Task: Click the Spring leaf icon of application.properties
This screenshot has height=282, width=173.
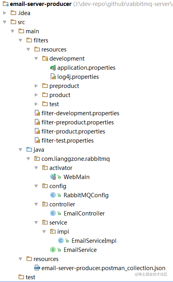Action: point(53,68)
